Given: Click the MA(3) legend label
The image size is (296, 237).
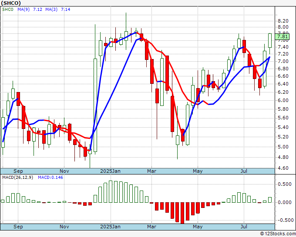Looking at the screenshot, I should pos(51,10).
